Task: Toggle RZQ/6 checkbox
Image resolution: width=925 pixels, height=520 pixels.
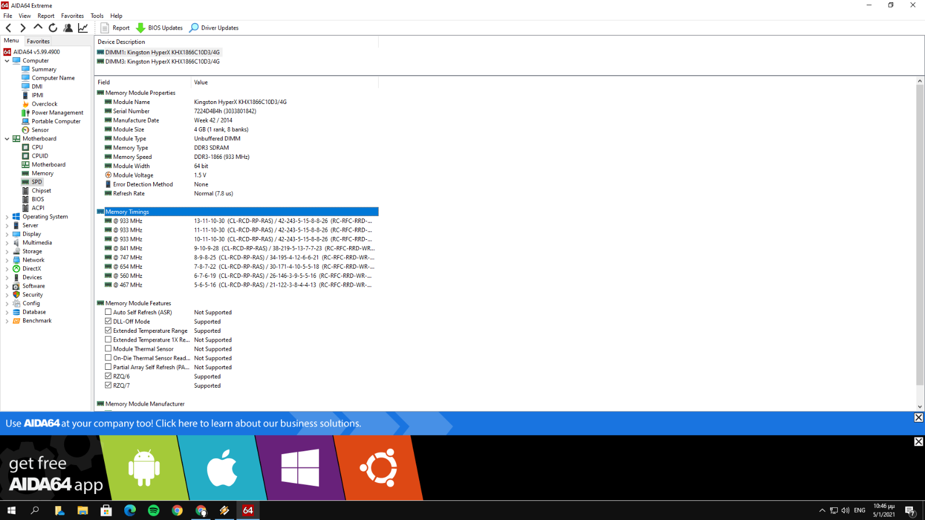Action: [x=108, y=376]
